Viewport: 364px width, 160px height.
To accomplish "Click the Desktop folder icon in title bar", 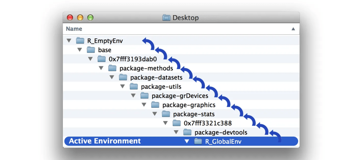I will (166, 18).
